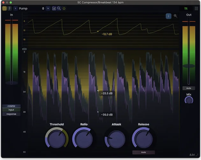This screenshot has height=160, width=201.
Task: Click the Out meter label
Action: [189, 15]
